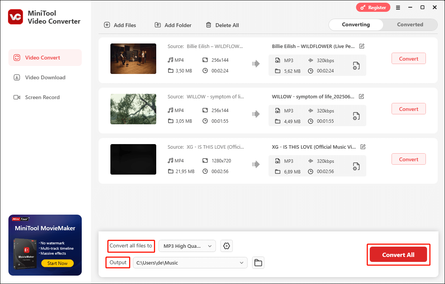Edit the Billie Eilish output file name

click(x=362, y=46)
